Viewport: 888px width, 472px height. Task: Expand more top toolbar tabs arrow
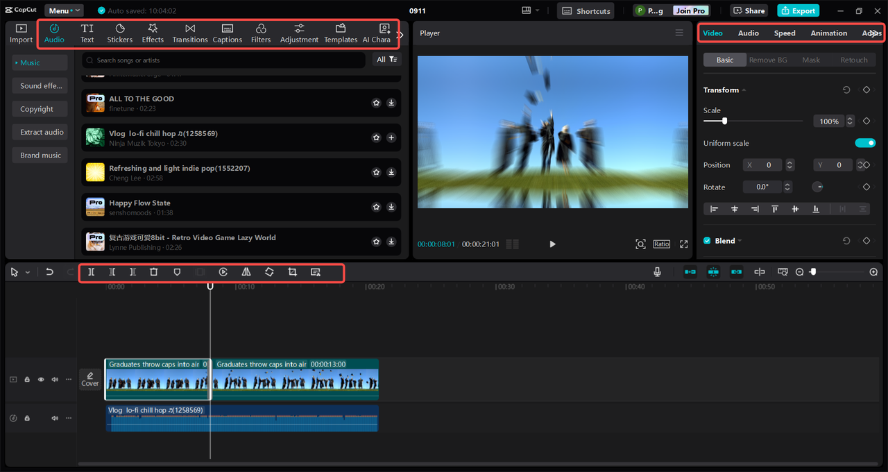[400, 34]
